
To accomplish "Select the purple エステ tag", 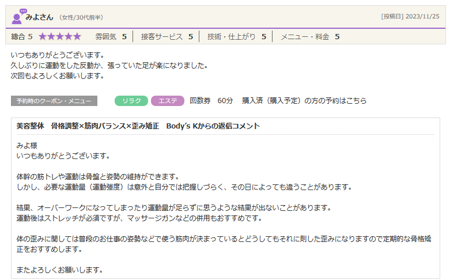I will (167, 101).
